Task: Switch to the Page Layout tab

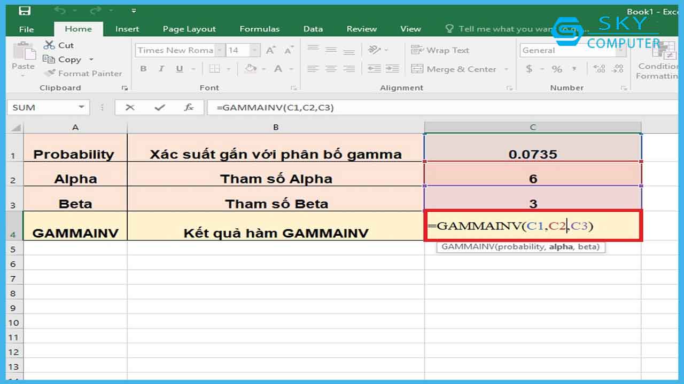Action: coord(189,29)
